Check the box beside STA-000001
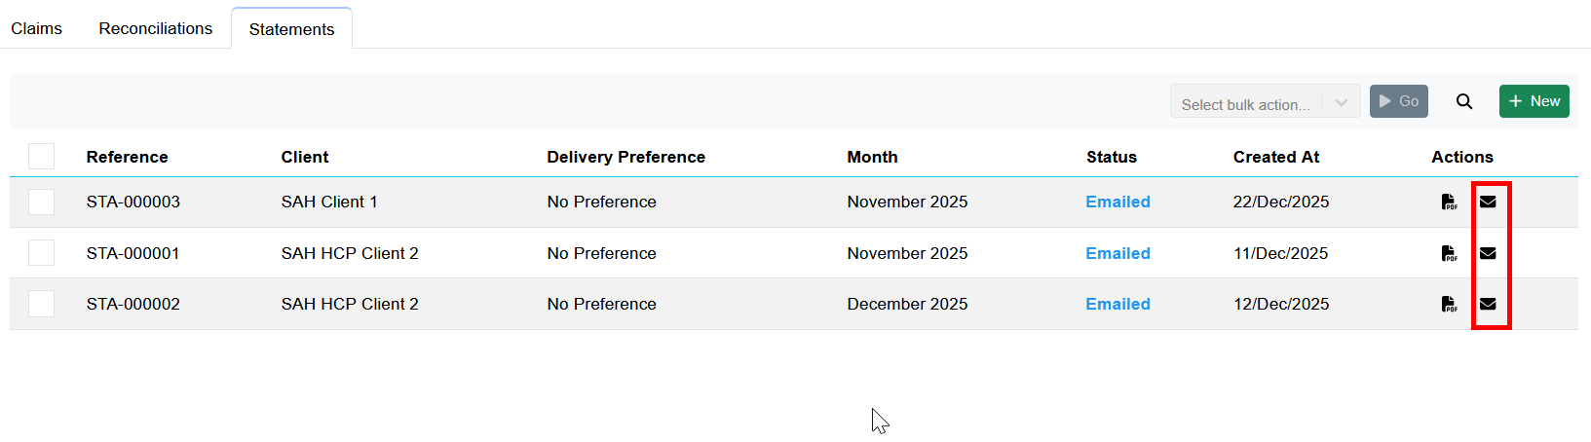 pos(41,253)
